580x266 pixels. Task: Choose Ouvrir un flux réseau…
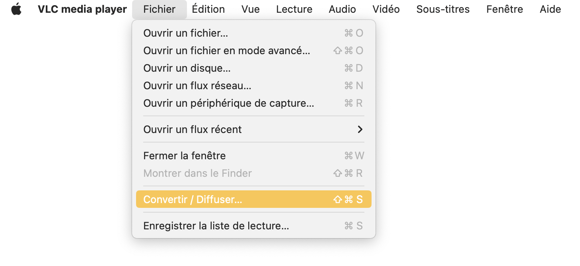253,86
